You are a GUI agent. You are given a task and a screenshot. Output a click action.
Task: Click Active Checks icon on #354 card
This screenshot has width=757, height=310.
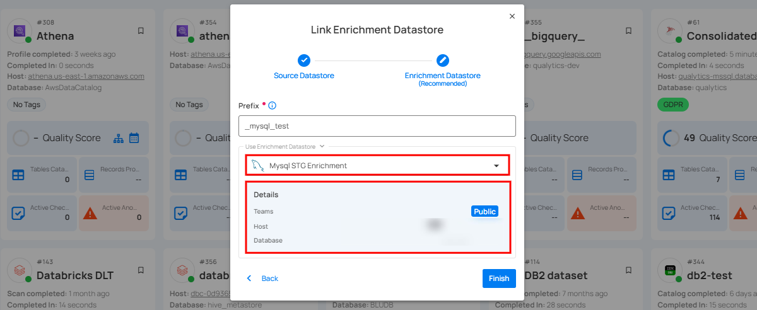coord(181,213)
